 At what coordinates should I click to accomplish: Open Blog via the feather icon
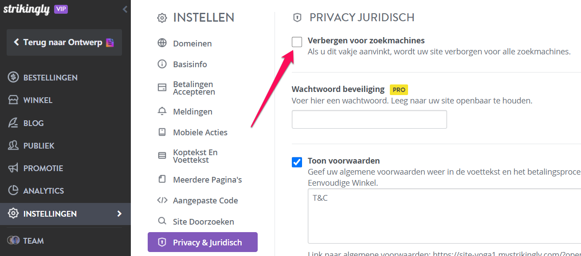pyautogui.click(x=13, y=123)
